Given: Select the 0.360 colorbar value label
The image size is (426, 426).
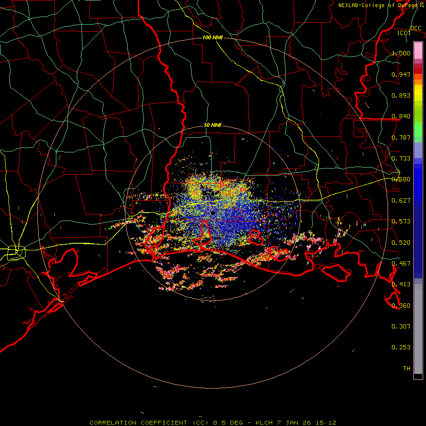Looking at the screenshot, I should (401, 306).
